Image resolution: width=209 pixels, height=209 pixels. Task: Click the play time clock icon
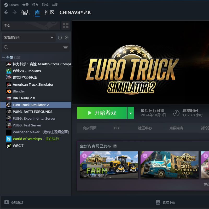(176, 113)
